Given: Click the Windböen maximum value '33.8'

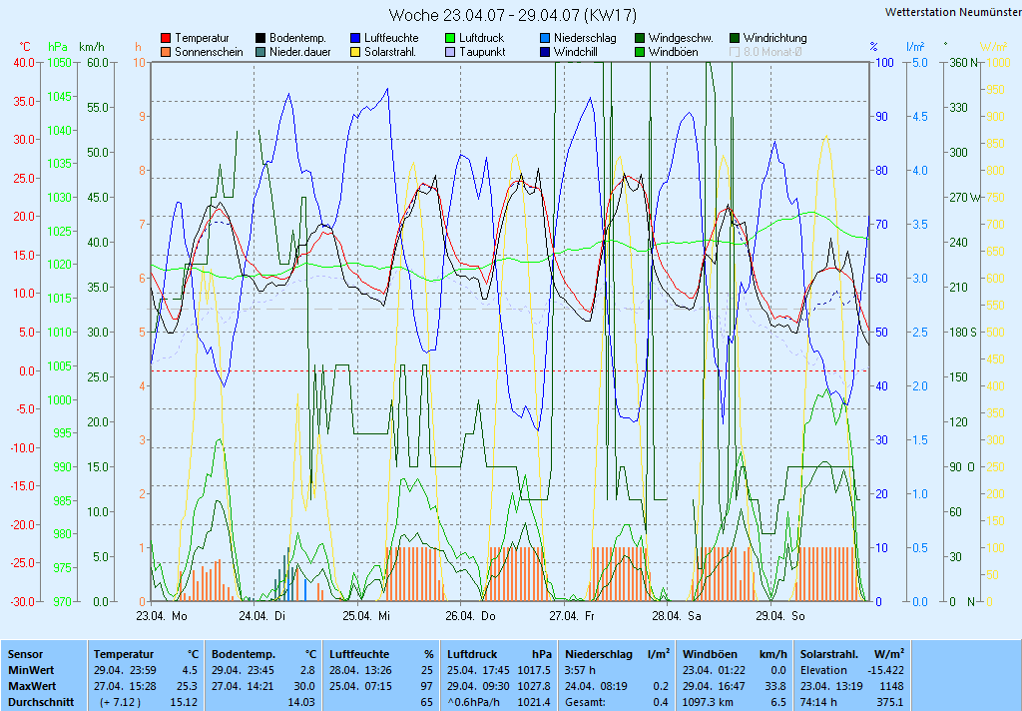Looking at the screenshot, I should point(776,687).
